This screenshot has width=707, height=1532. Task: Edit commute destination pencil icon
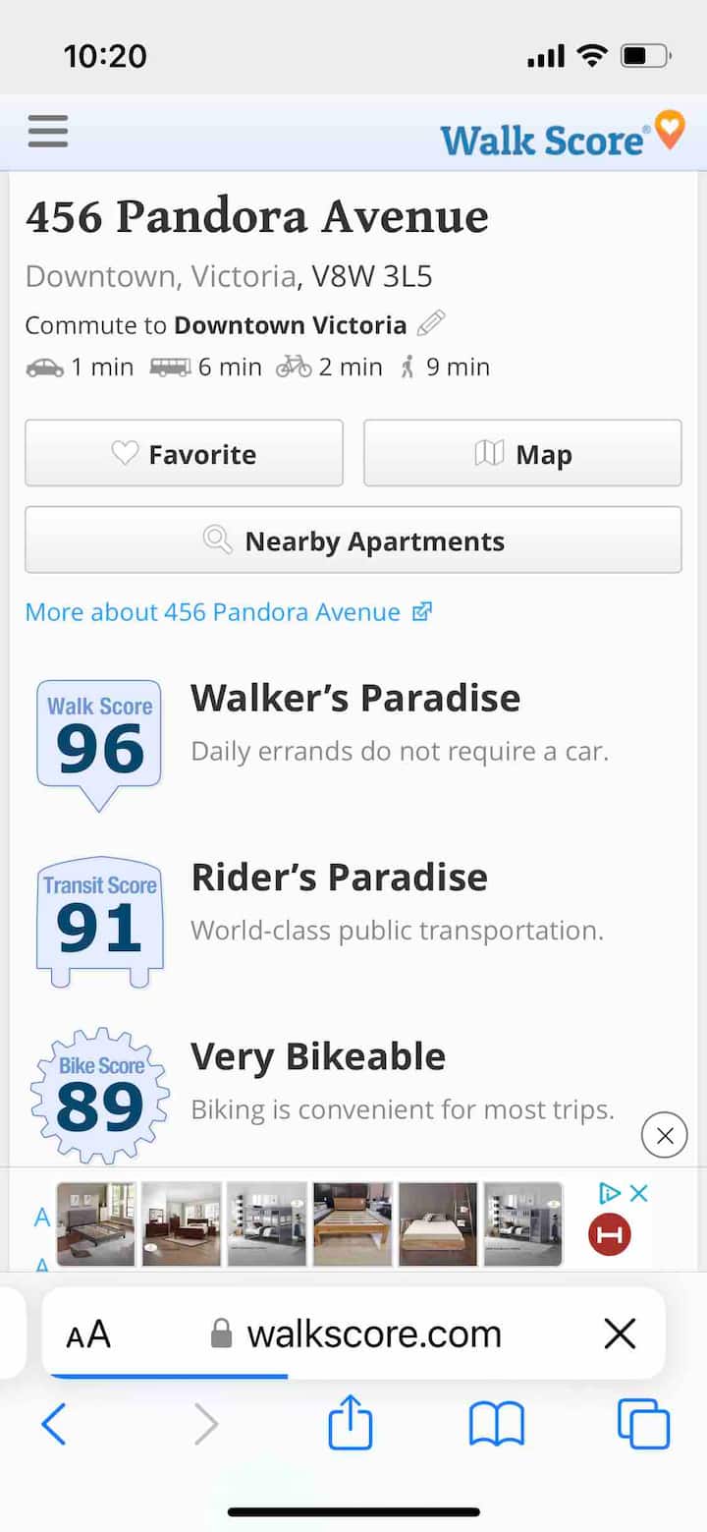click(x=431, y=323)
